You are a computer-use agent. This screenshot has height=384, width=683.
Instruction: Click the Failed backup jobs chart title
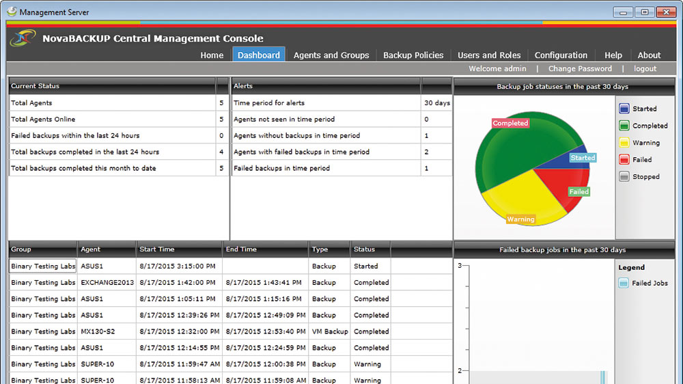[x=562, y=250]
